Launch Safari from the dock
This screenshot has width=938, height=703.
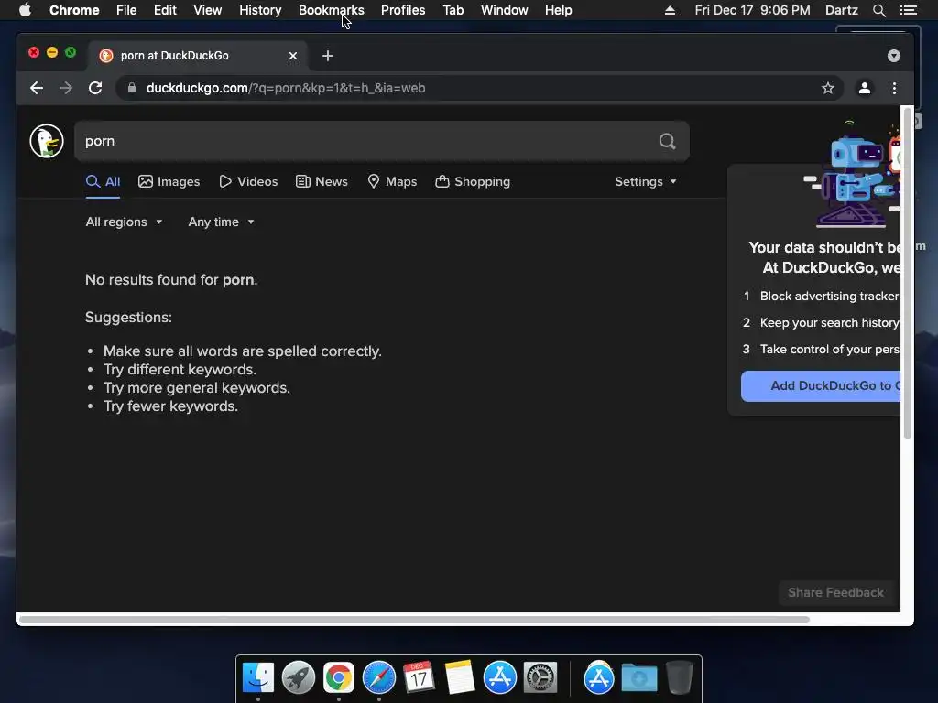378,677
